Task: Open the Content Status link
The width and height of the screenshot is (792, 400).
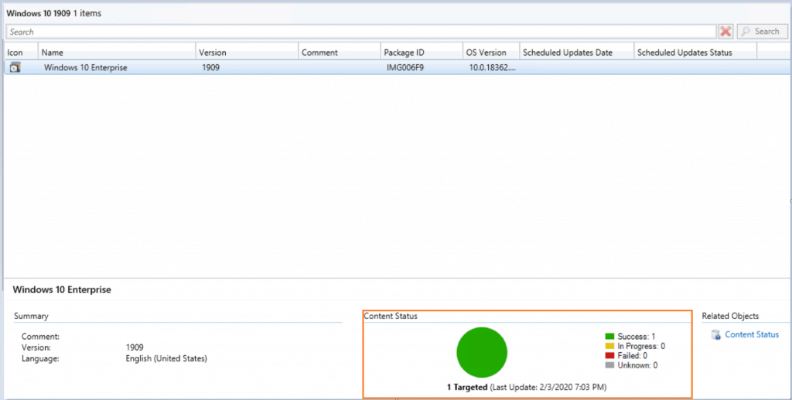Action: pos(752,334)
